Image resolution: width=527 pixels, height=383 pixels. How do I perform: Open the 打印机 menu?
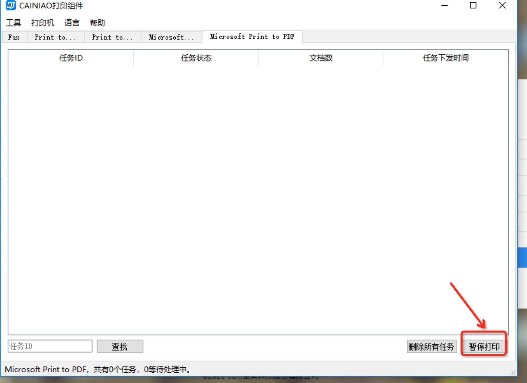(42, 23)
